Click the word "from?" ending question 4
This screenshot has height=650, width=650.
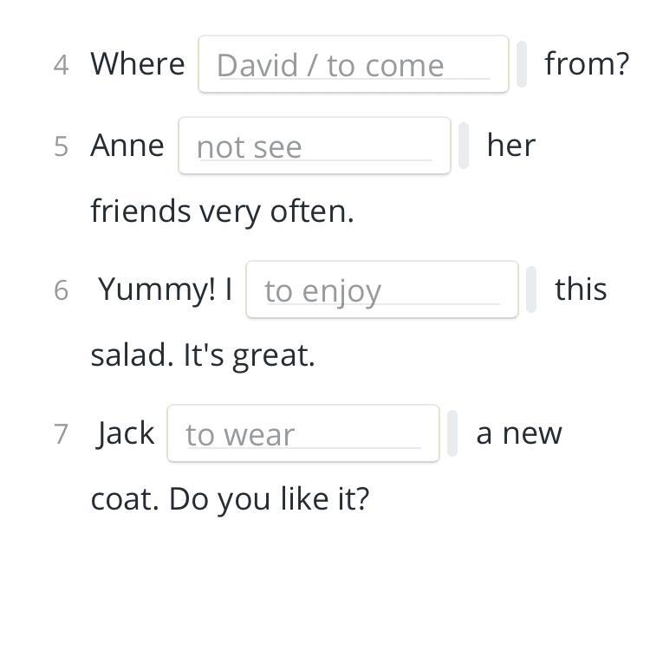[x=587, y=63]
